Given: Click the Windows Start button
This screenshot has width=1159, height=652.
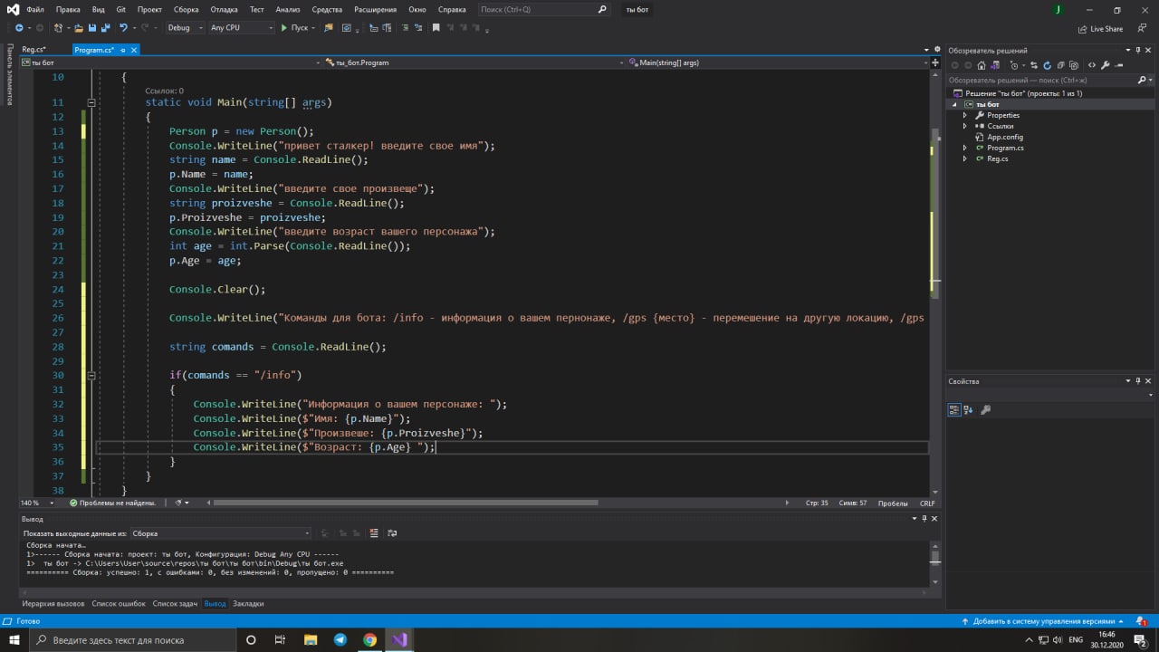Looking at the screenshot, I should (13, 639).
